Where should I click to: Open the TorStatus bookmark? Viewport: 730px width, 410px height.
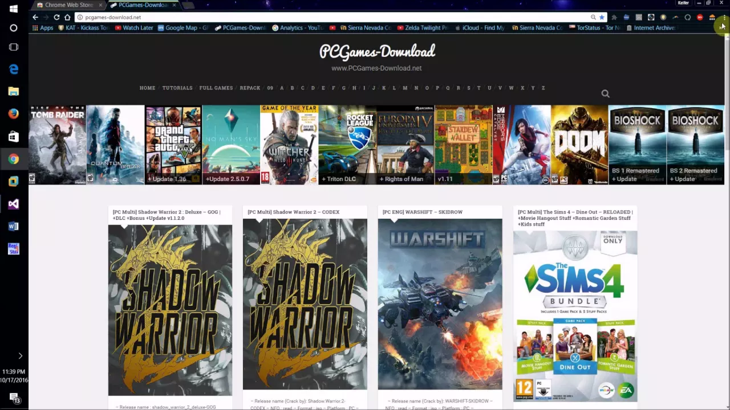point(595,27)
